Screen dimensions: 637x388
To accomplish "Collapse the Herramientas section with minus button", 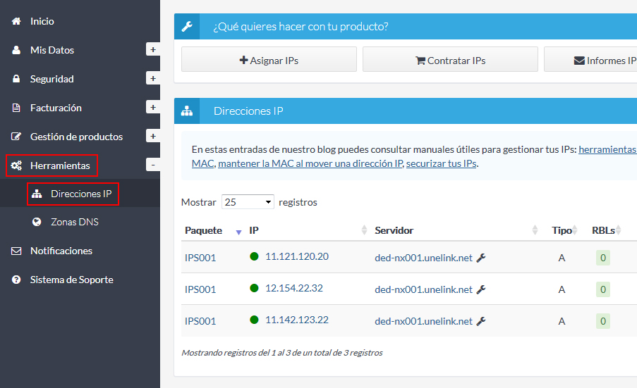I will [x=152, y=165].
